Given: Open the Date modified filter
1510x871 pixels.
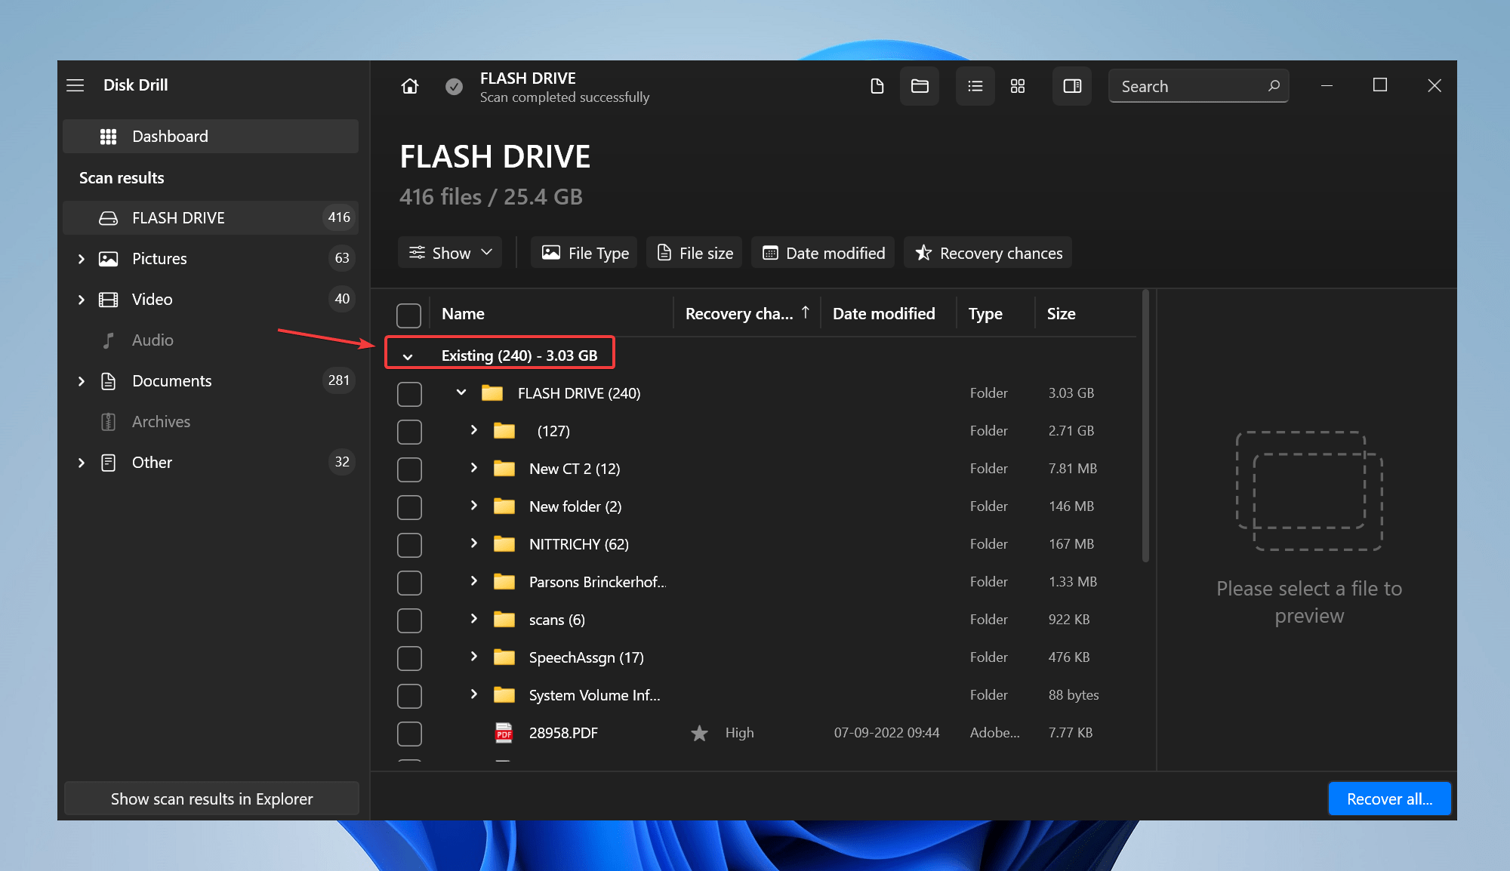Looking at the screenshot, I should [823, 253].
